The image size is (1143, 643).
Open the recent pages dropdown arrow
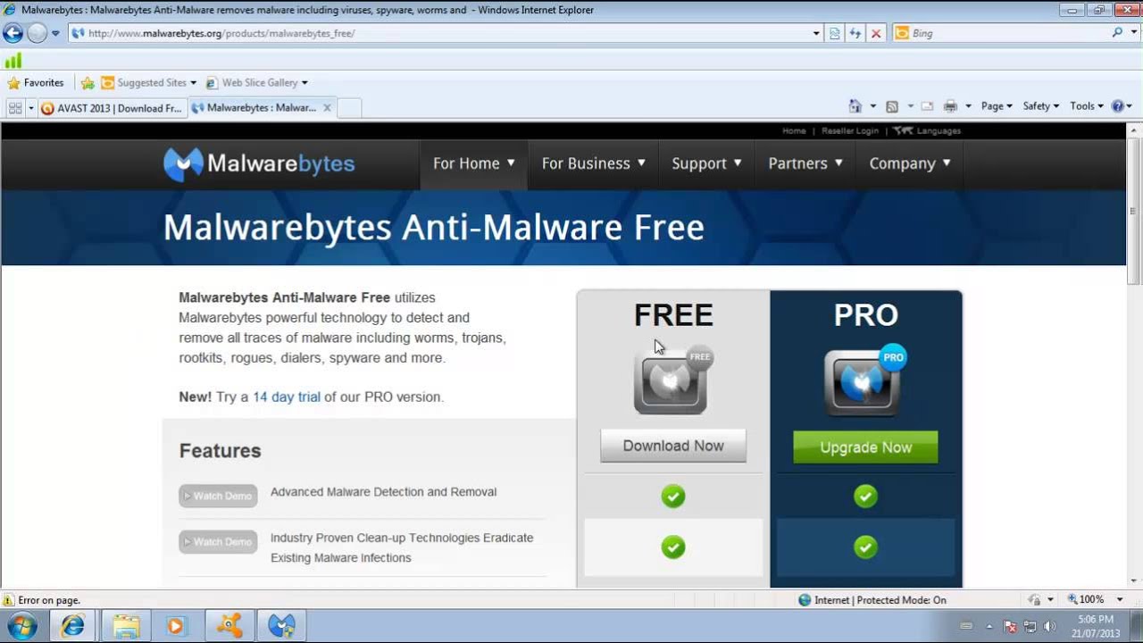[x=55, y=33]
